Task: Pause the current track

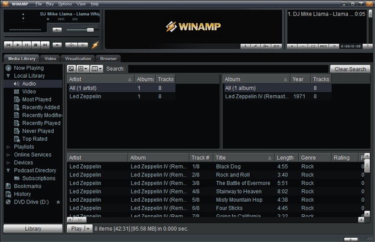Action: coord(27,45)
